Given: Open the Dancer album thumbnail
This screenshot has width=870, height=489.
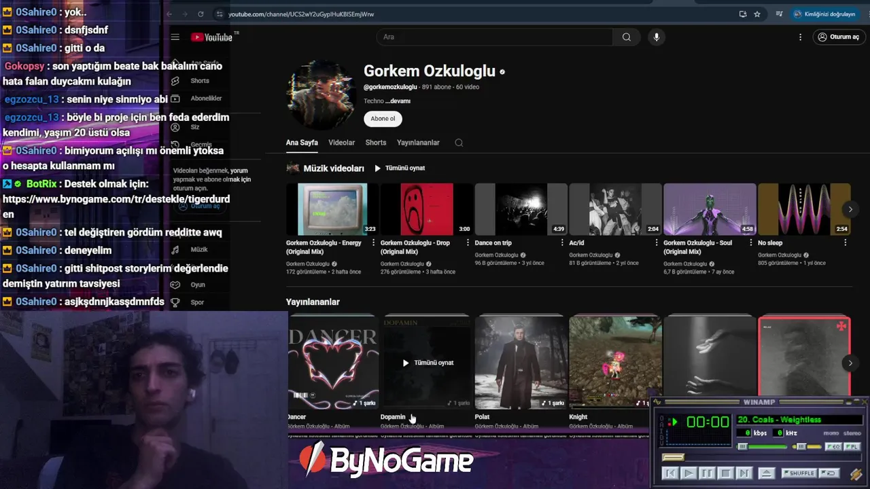Looking at the screenshot, I should [x=333, y=363].
